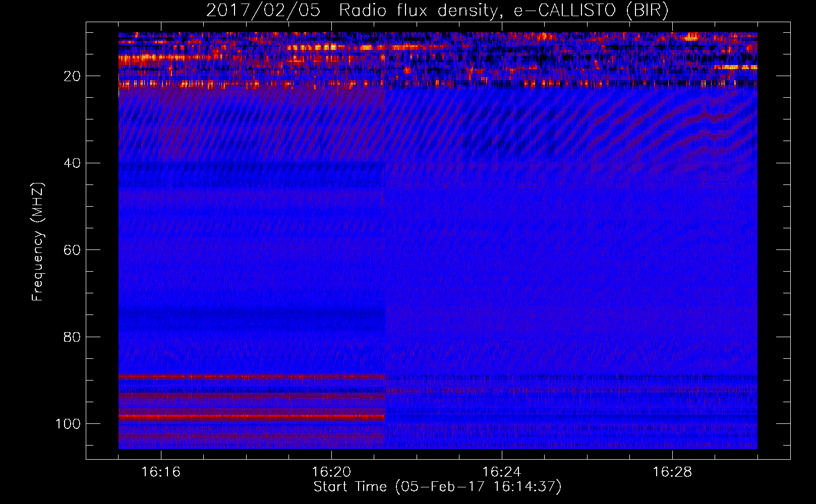
Task: Click the 80 MHz frequency tick label
Action: tap(73, 337)
